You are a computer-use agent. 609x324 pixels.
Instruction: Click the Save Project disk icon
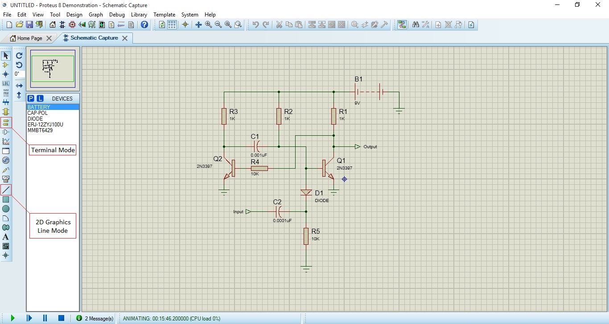(x=29, y=25)
